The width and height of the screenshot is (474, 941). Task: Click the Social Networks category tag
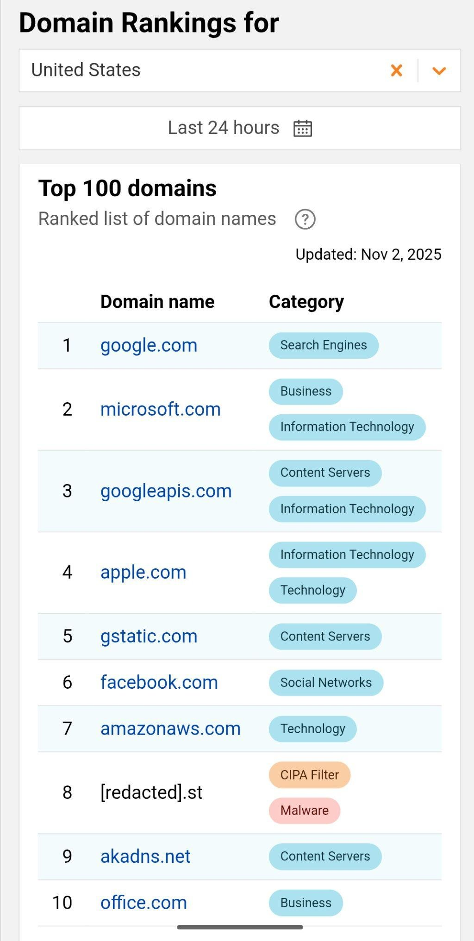[x=325, y=683]
